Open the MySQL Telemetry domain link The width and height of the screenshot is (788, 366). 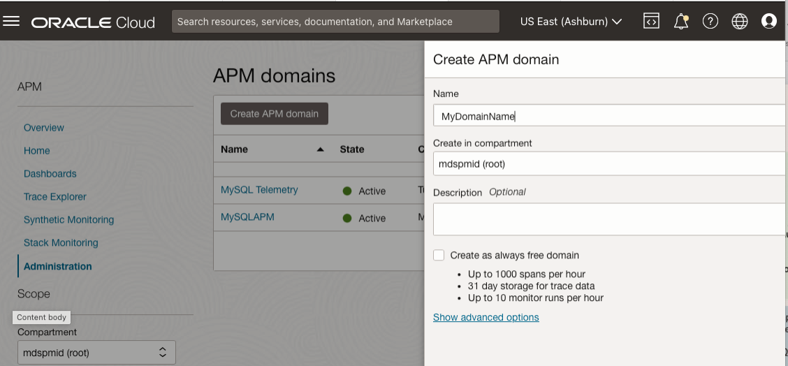click(259, 189)
